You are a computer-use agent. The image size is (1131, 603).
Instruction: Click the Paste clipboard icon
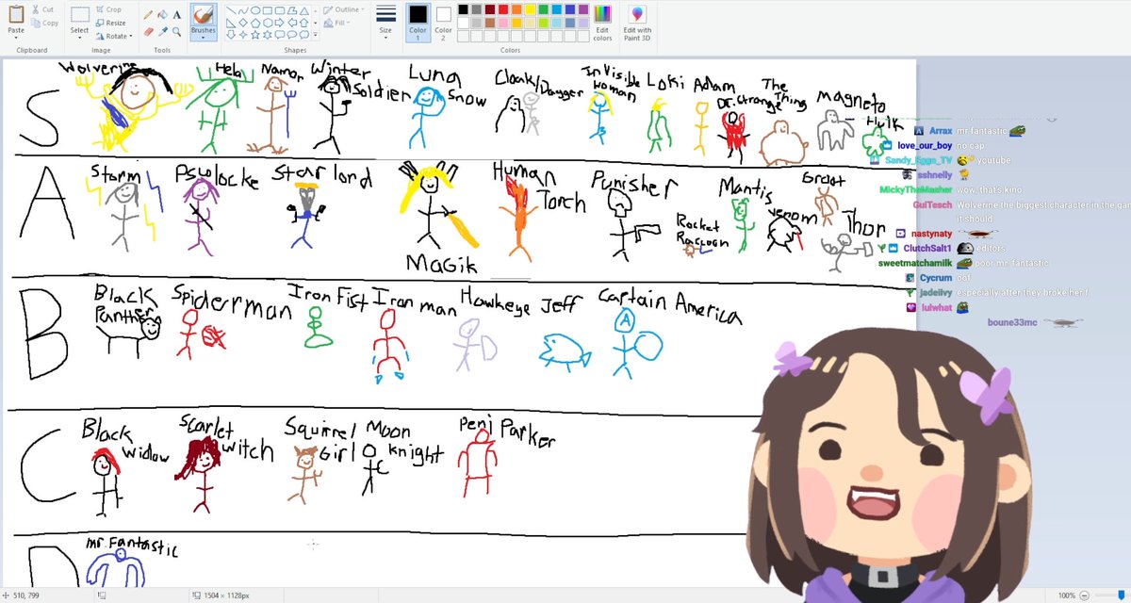click(x=16, y=15)
